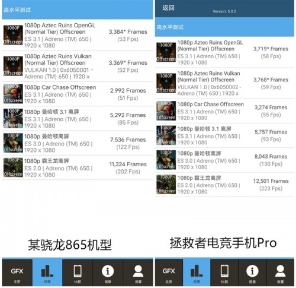296x288 pixels.
Task: Click the Version: 5.0.0 label
Action: coord(224,11)
